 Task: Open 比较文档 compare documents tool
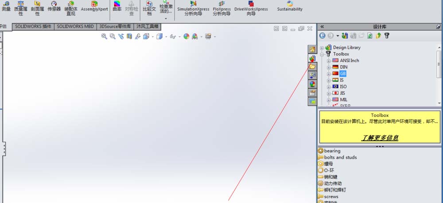tap(149, 8)
